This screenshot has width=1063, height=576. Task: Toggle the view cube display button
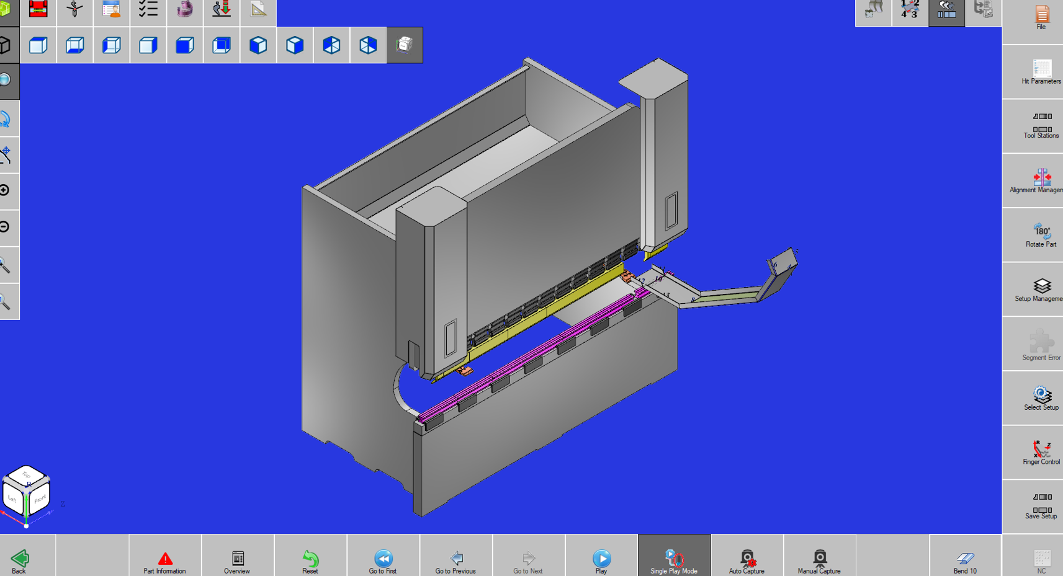[x=405, y=45]
